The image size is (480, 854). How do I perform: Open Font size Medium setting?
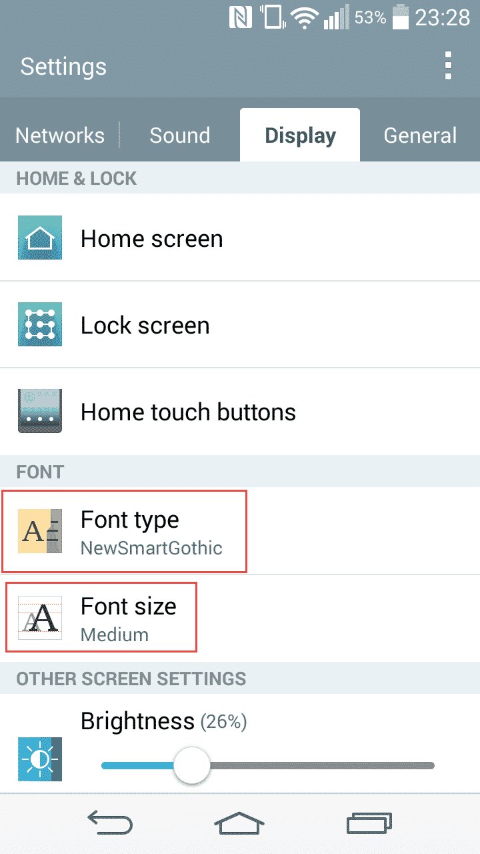[x=129, y=618]
